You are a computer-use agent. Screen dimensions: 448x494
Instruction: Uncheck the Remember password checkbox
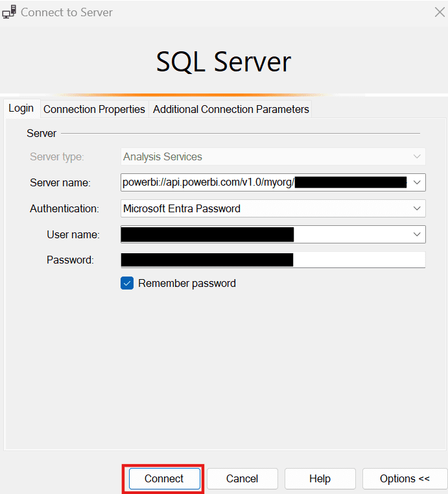(127, 283)
